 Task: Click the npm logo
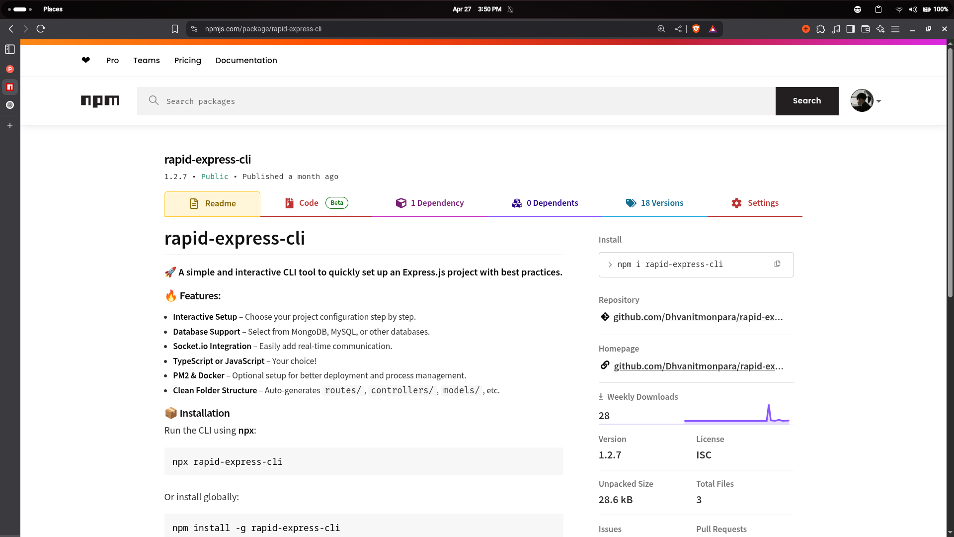click(x=100, y=101)
